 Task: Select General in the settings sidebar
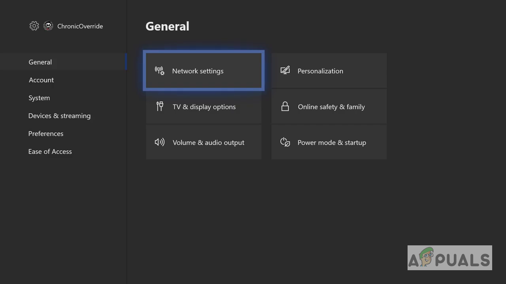pos(40,62)
